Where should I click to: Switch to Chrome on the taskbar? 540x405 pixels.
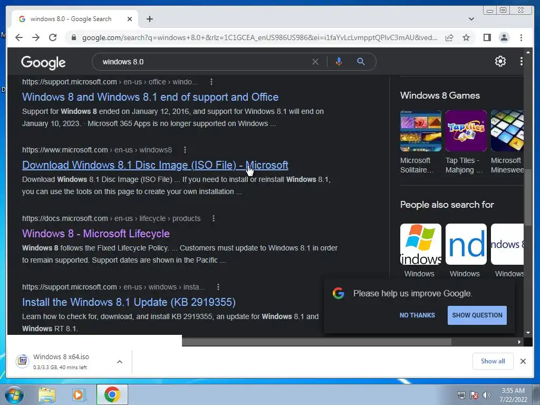112,394
